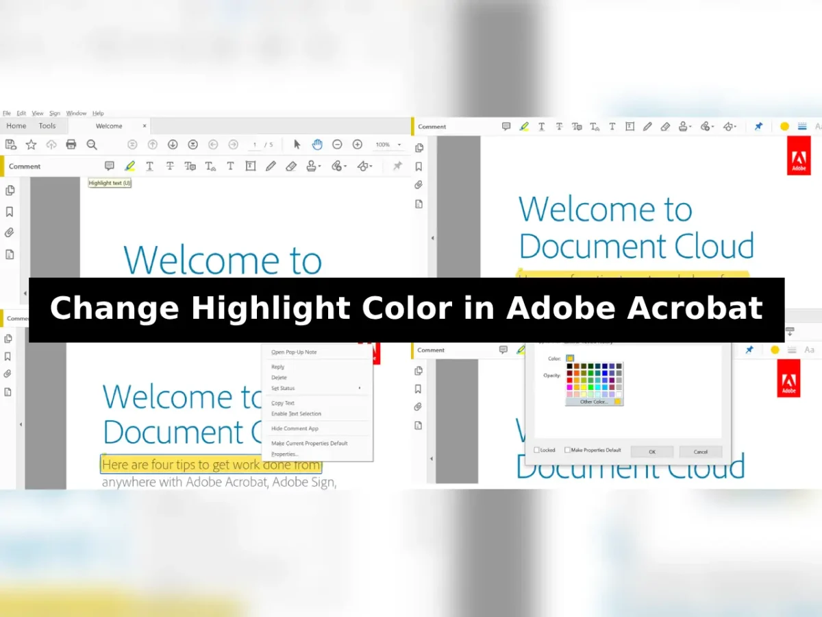Switch to the Tools tab
This screenshot has height=617, width=822.
click(47, 126)
